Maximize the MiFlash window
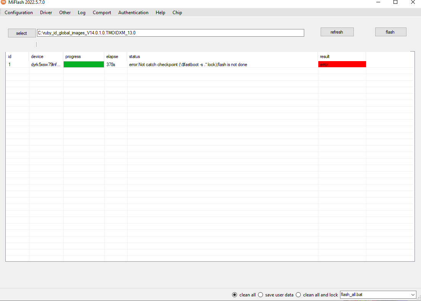 [x=395, y=2]
